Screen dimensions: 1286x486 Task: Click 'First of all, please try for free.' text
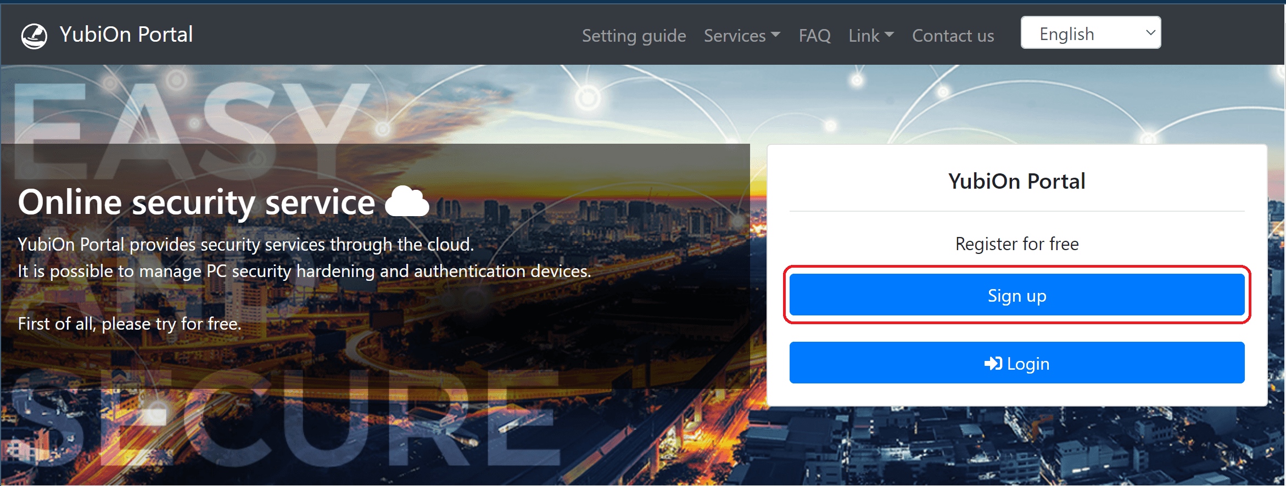[x=130, y=324]
